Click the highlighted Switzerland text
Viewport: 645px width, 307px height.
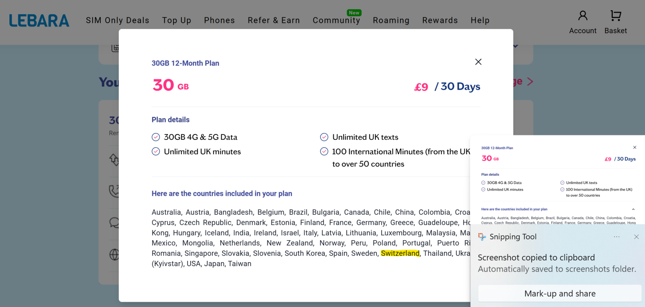tap(400, 253)
